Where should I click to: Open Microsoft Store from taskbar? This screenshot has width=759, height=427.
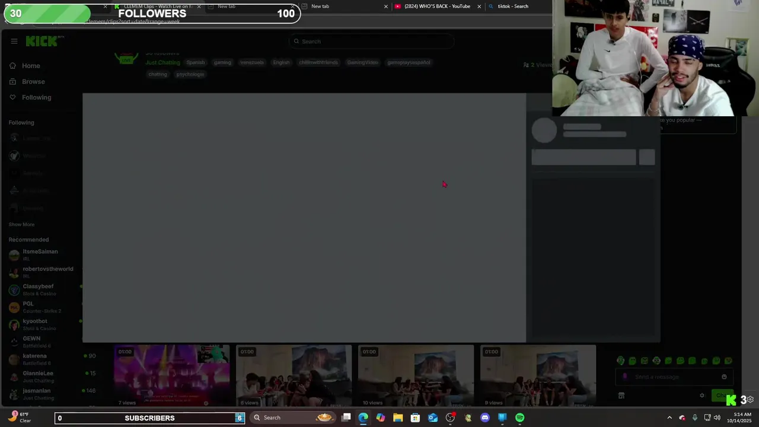tap(416, 418)
